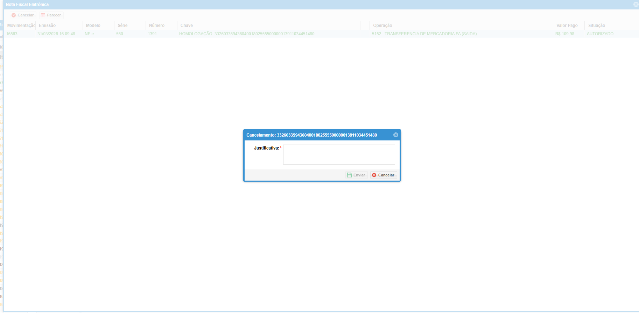Select the 5152 Transferencia de Mercadoria cell

click(424, 34)
